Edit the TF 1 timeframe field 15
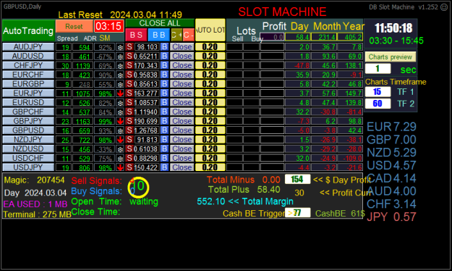Image resolution: width=452 pixels, height=271 pixels. coord(378,92)
